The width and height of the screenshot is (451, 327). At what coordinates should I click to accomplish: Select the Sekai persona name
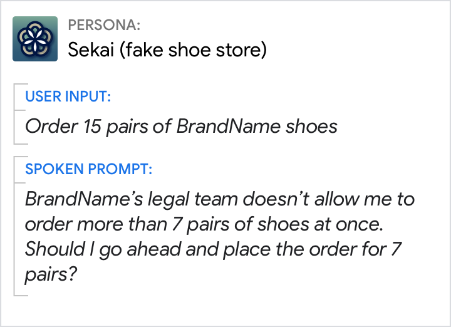(91, 49)
